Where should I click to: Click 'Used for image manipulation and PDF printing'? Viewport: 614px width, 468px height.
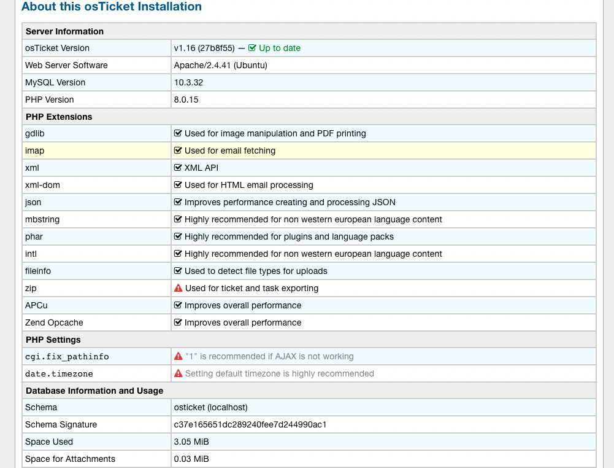[275, 134]
